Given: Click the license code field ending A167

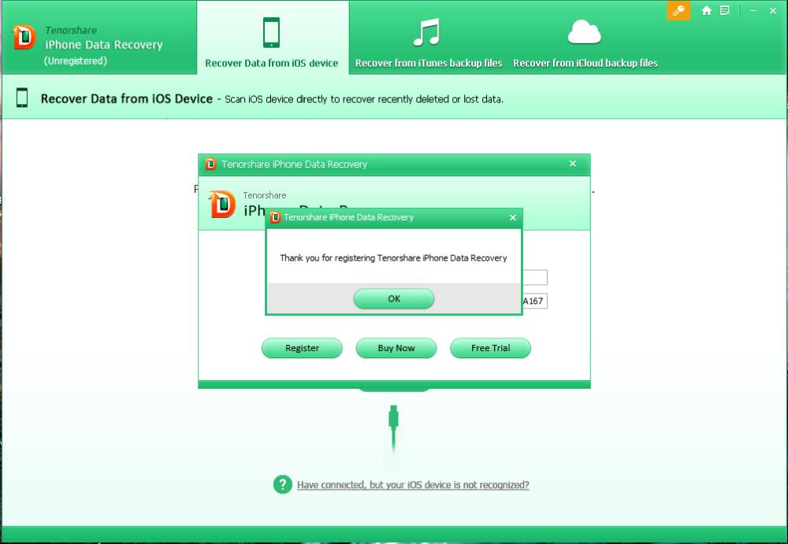Looking at the screenshot, I should click(x=535, y=301).
